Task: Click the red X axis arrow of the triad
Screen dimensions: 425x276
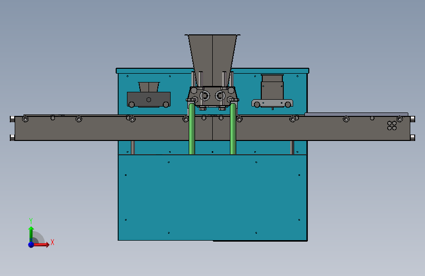Action: click(41, 245)
